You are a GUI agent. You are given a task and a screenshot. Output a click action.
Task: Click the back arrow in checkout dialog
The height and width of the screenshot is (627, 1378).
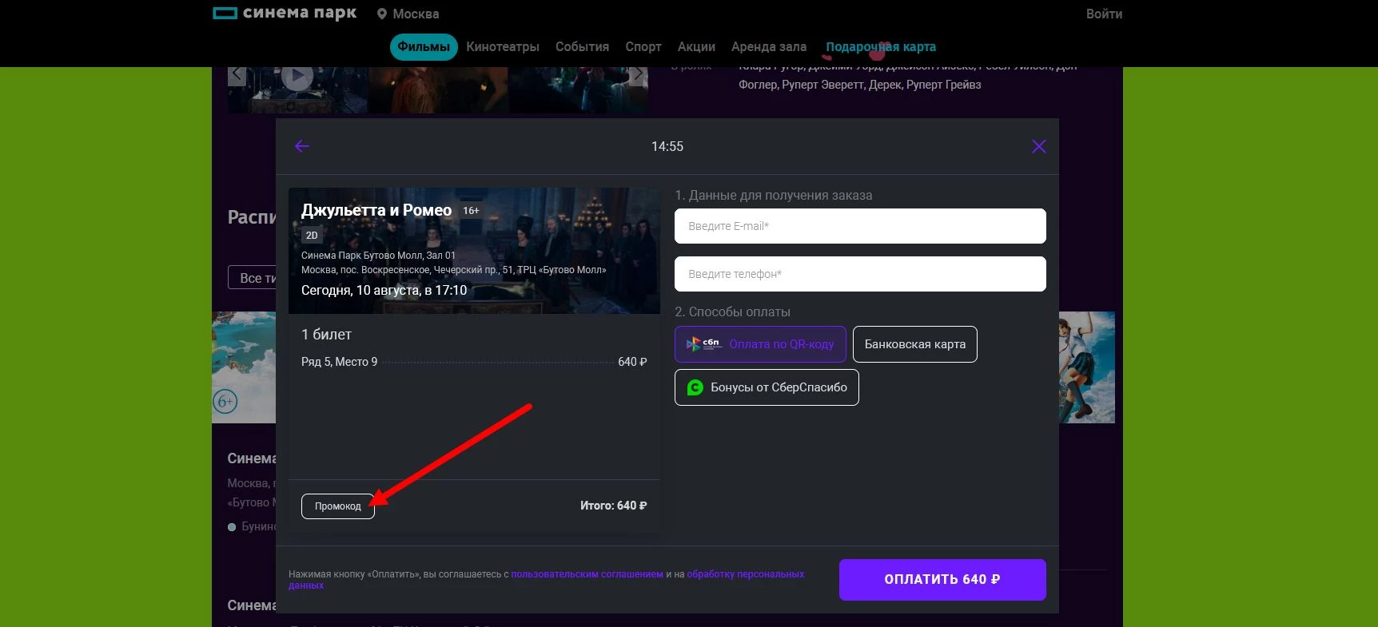click(302, 146)
